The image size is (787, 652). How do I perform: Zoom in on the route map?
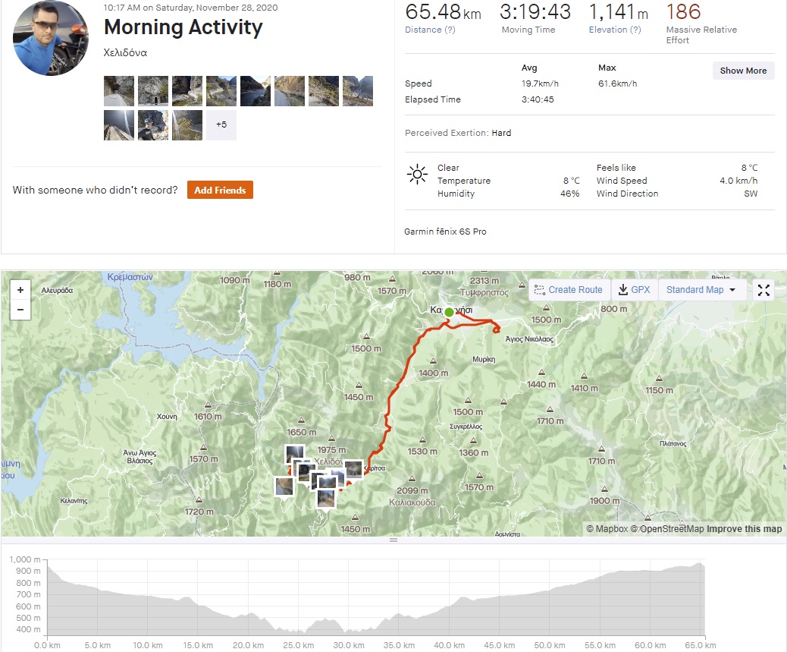[20, 290]
